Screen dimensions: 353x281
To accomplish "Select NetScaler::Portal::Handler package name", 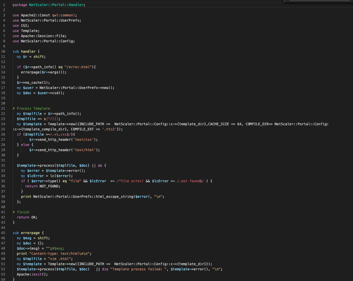I will (56, 5).
